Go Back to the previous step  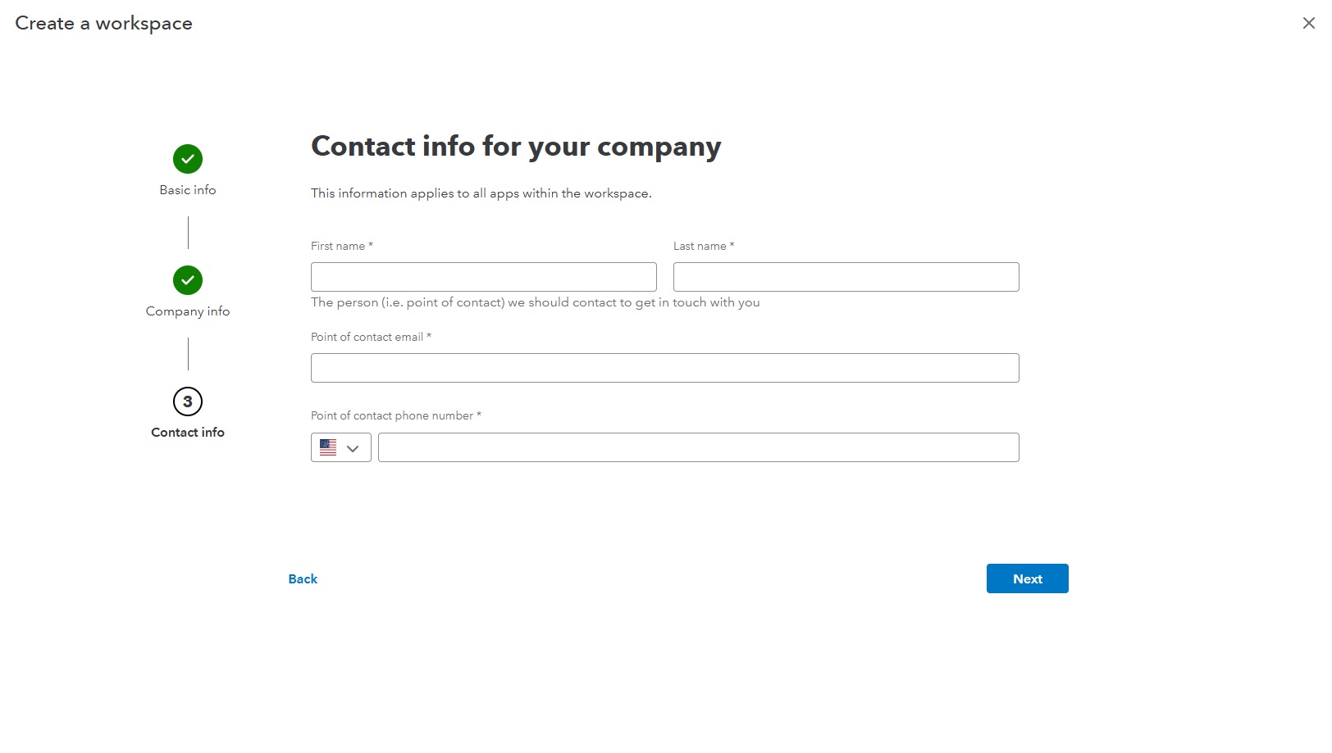[303, 579]
